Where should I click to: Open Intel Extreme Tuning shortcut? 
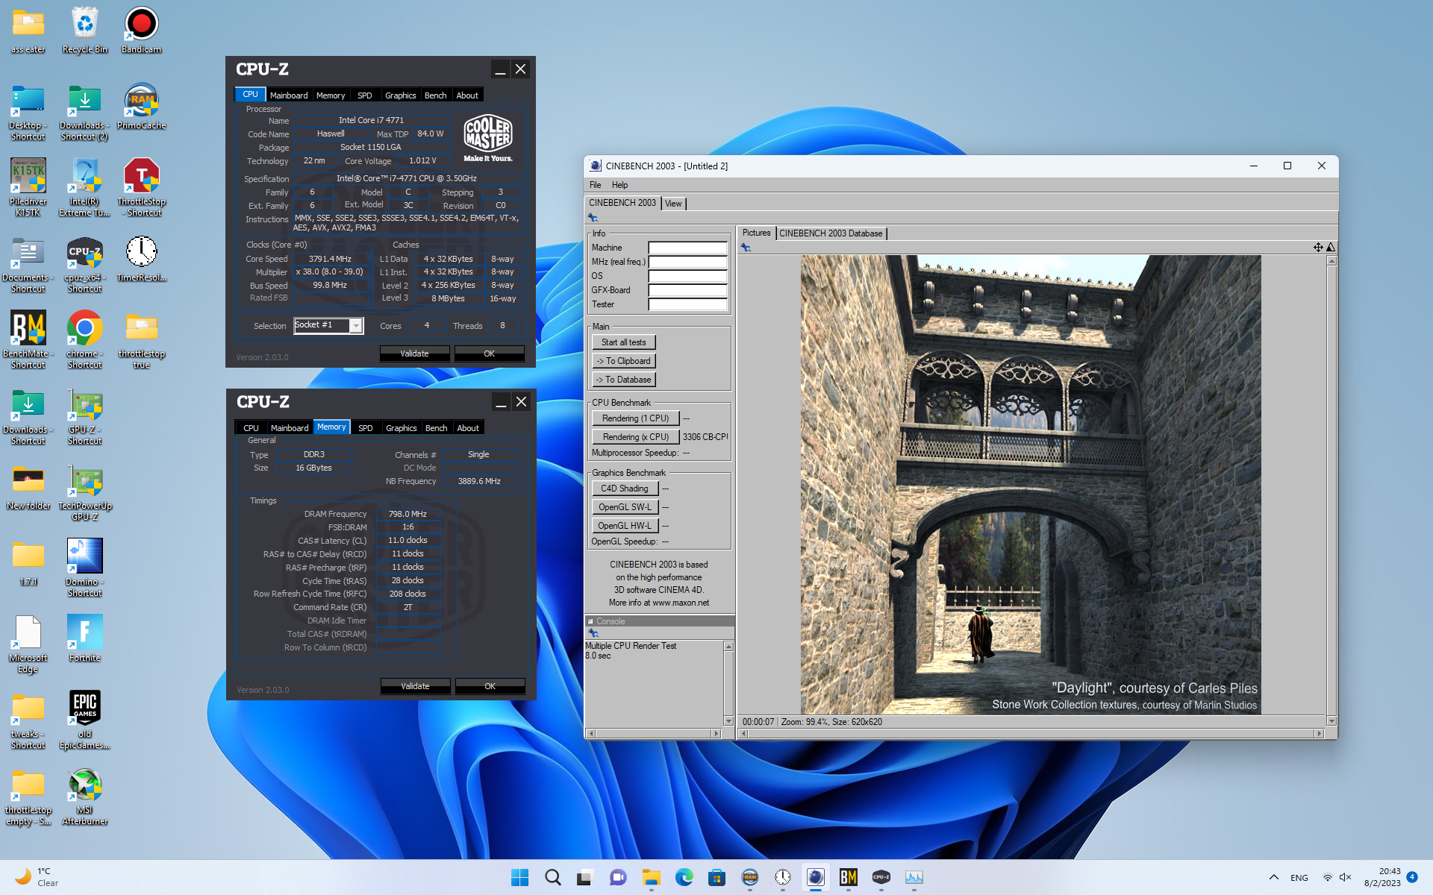tap(85, 188)
